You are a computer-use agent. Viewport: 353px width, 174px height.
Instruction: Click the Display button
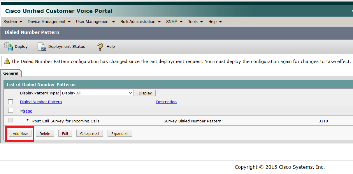145,93
